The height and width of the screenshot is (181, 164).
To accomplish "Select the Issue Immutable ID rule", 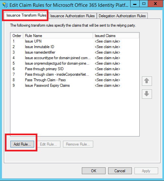I will click(x=75, y=47).
